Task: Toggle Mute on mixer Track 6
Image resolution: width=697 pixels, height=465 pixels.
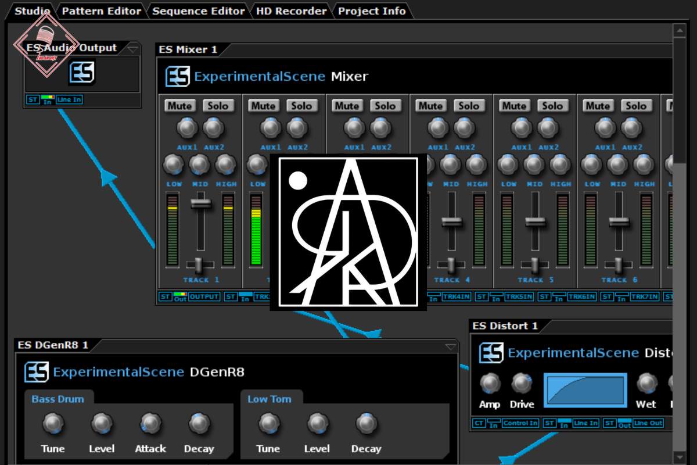Action: point(598,106)
